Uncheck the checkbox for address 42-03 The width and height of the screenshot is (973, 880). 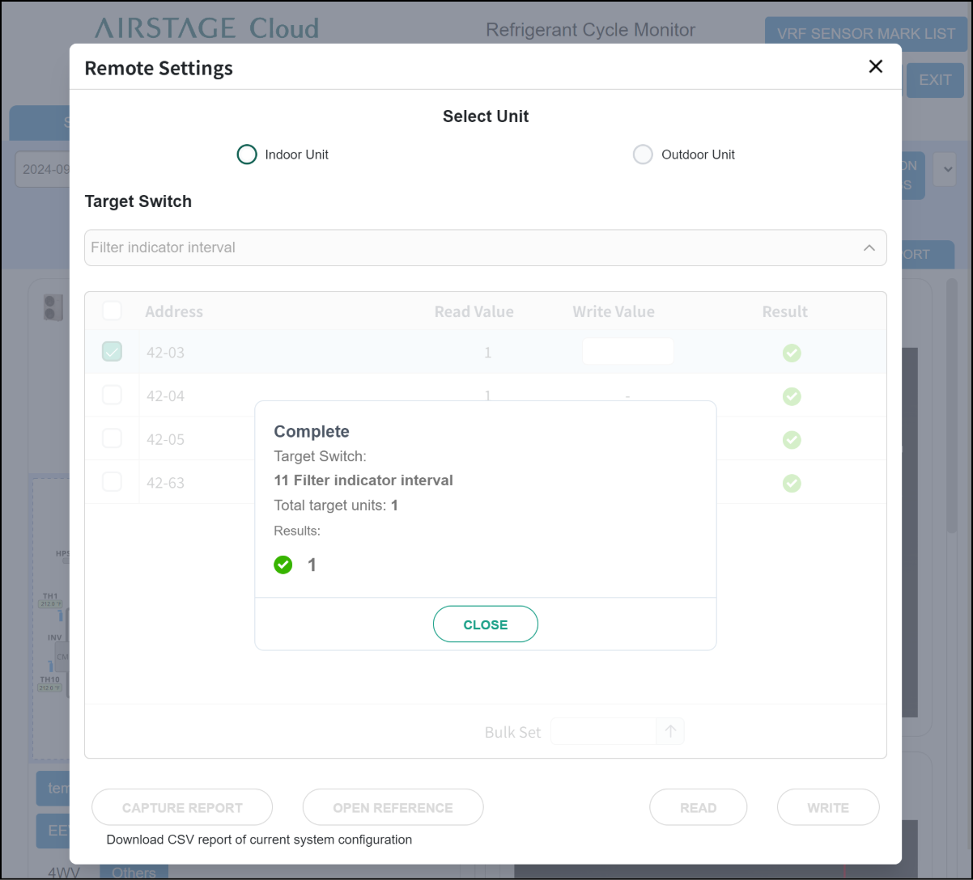tap(112, 352)
